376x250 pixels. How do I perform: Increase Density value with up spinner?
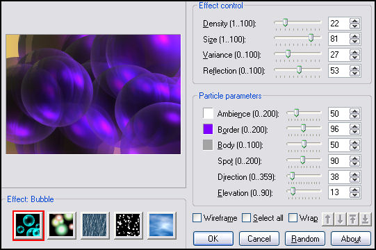354,21
